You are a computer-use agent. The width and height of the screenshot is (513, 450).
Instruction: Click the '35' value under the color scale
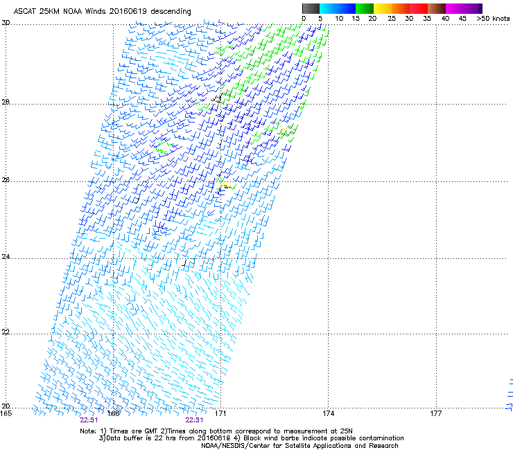point(427,19)
